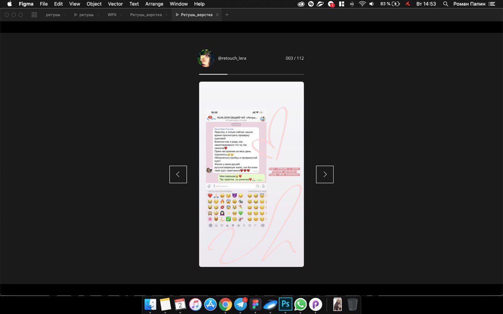
Task: Go to previous slide with left arrow
Action: point(178,174)
